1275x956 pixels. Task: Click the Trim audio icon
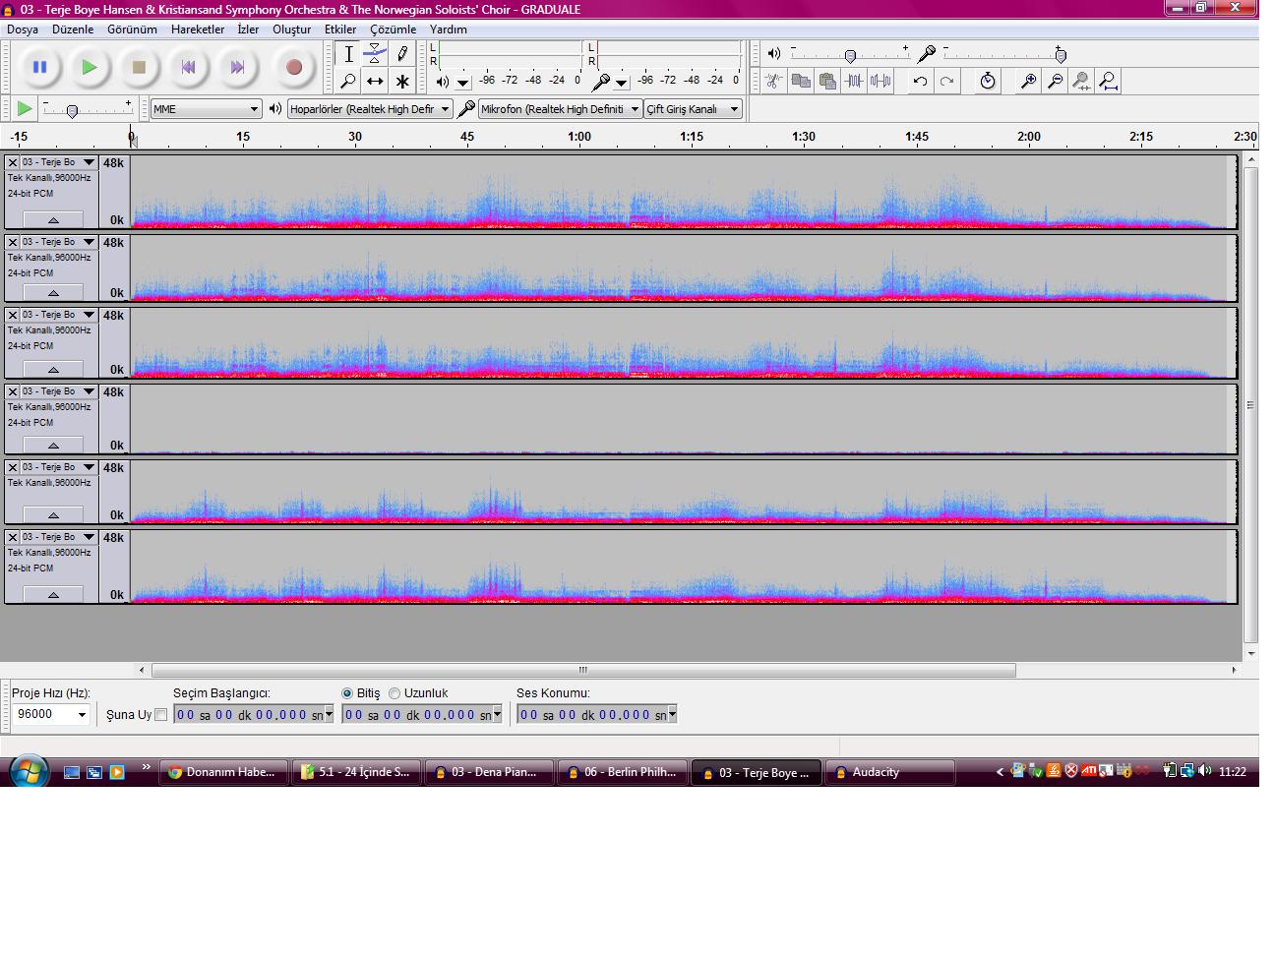854,81
